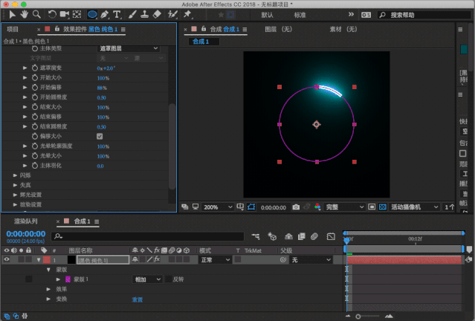Viewport: 475px width, 321px height.
Task: Select the Eraser tool
Action: click(157, 14)
